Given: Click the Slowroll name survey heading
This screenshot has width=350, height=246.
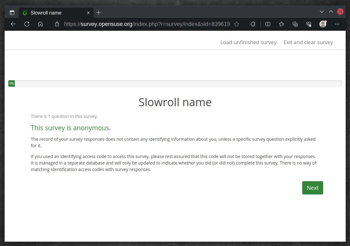Looking at the screenshot, I should pos(175,102).
